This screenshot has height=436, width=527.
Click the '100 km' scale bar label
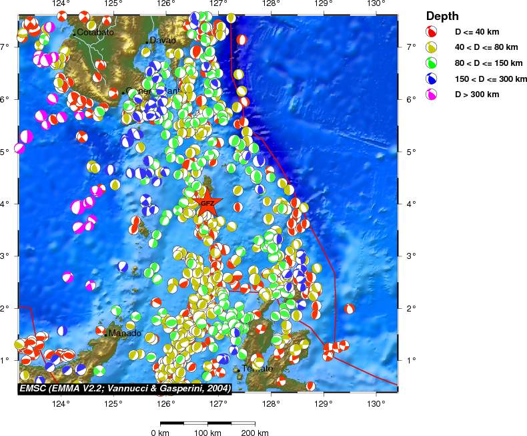[207, 432]
